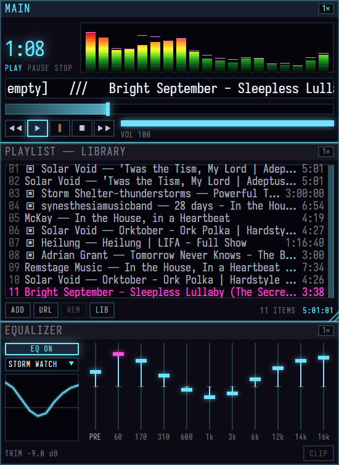Click the 60 Hz band slider handle
339x465 pixels.
pos(118,354)
